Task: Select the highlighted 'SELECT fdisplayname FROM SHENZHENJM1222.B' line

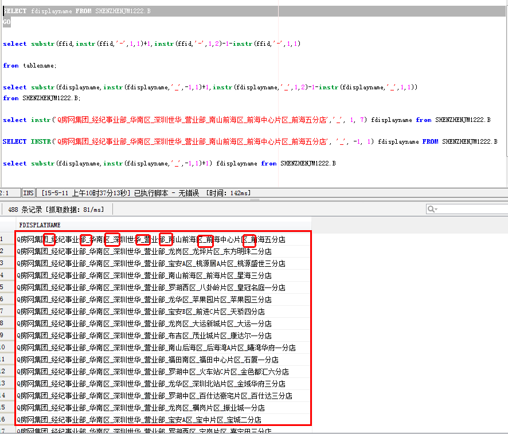Action: coord(76,11)
